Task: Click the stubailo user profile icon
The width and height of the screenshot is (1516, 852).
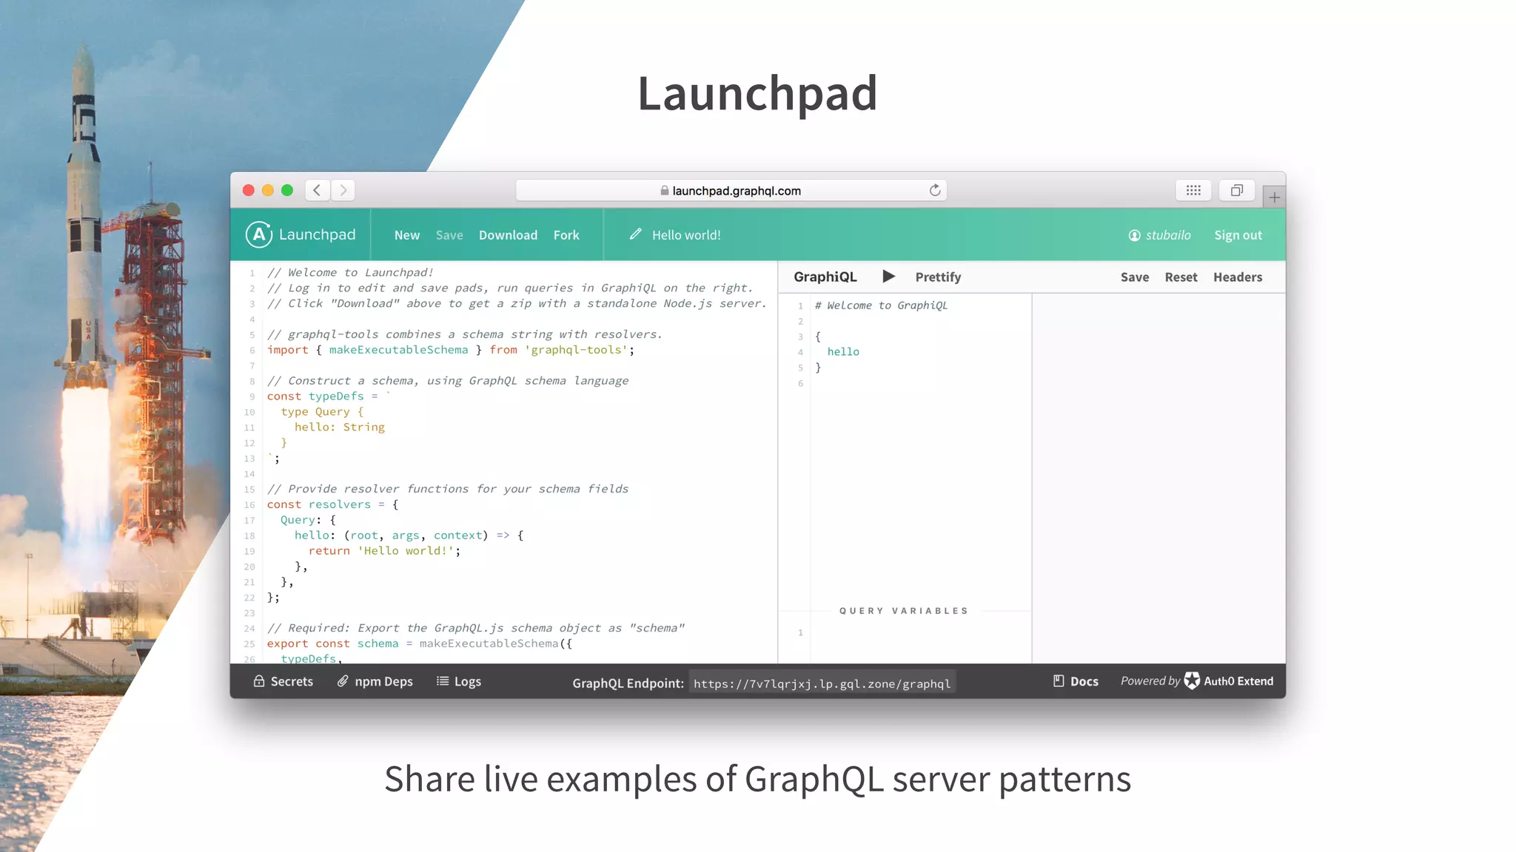Action: [x=1134, y=235]
